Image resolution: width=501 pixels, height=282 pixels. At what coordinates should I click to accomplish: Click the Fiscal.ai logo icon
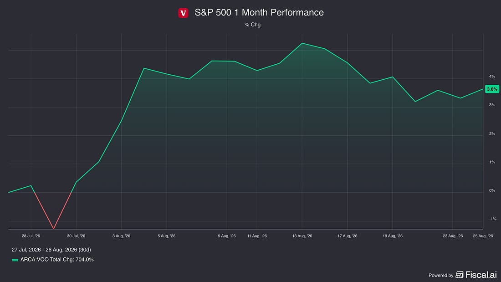(460, 275)
